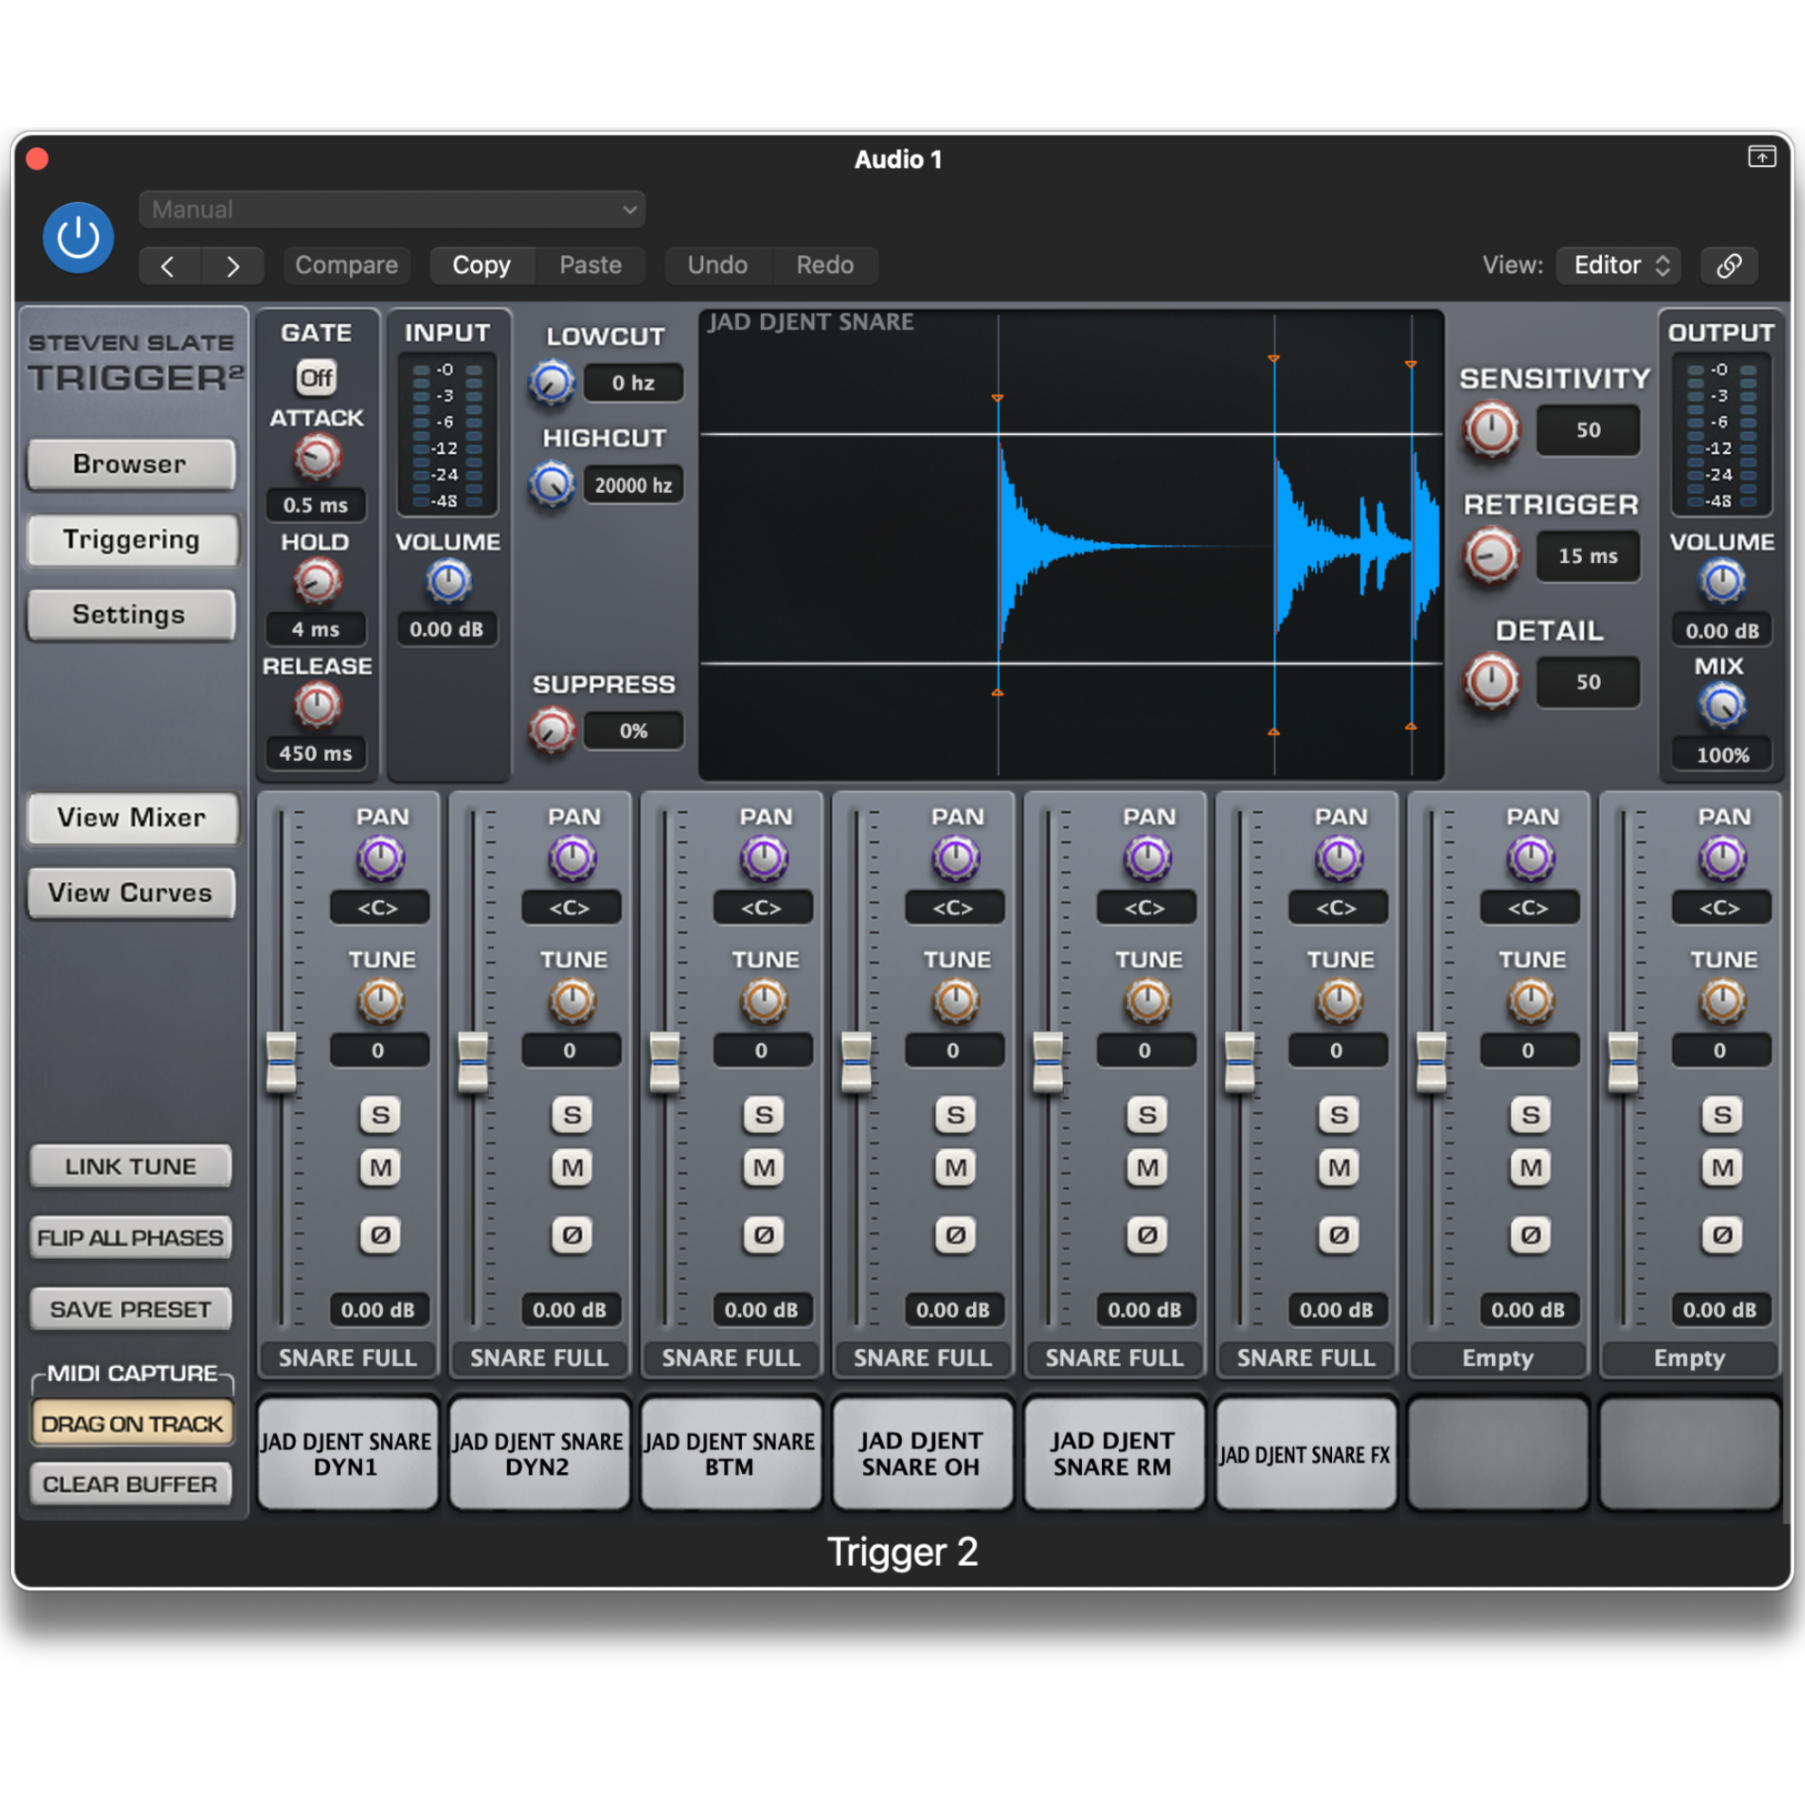Viewport: 1805px width, 1805px height.
Task: Click the SUPPRESS knob
Action: 551,731
